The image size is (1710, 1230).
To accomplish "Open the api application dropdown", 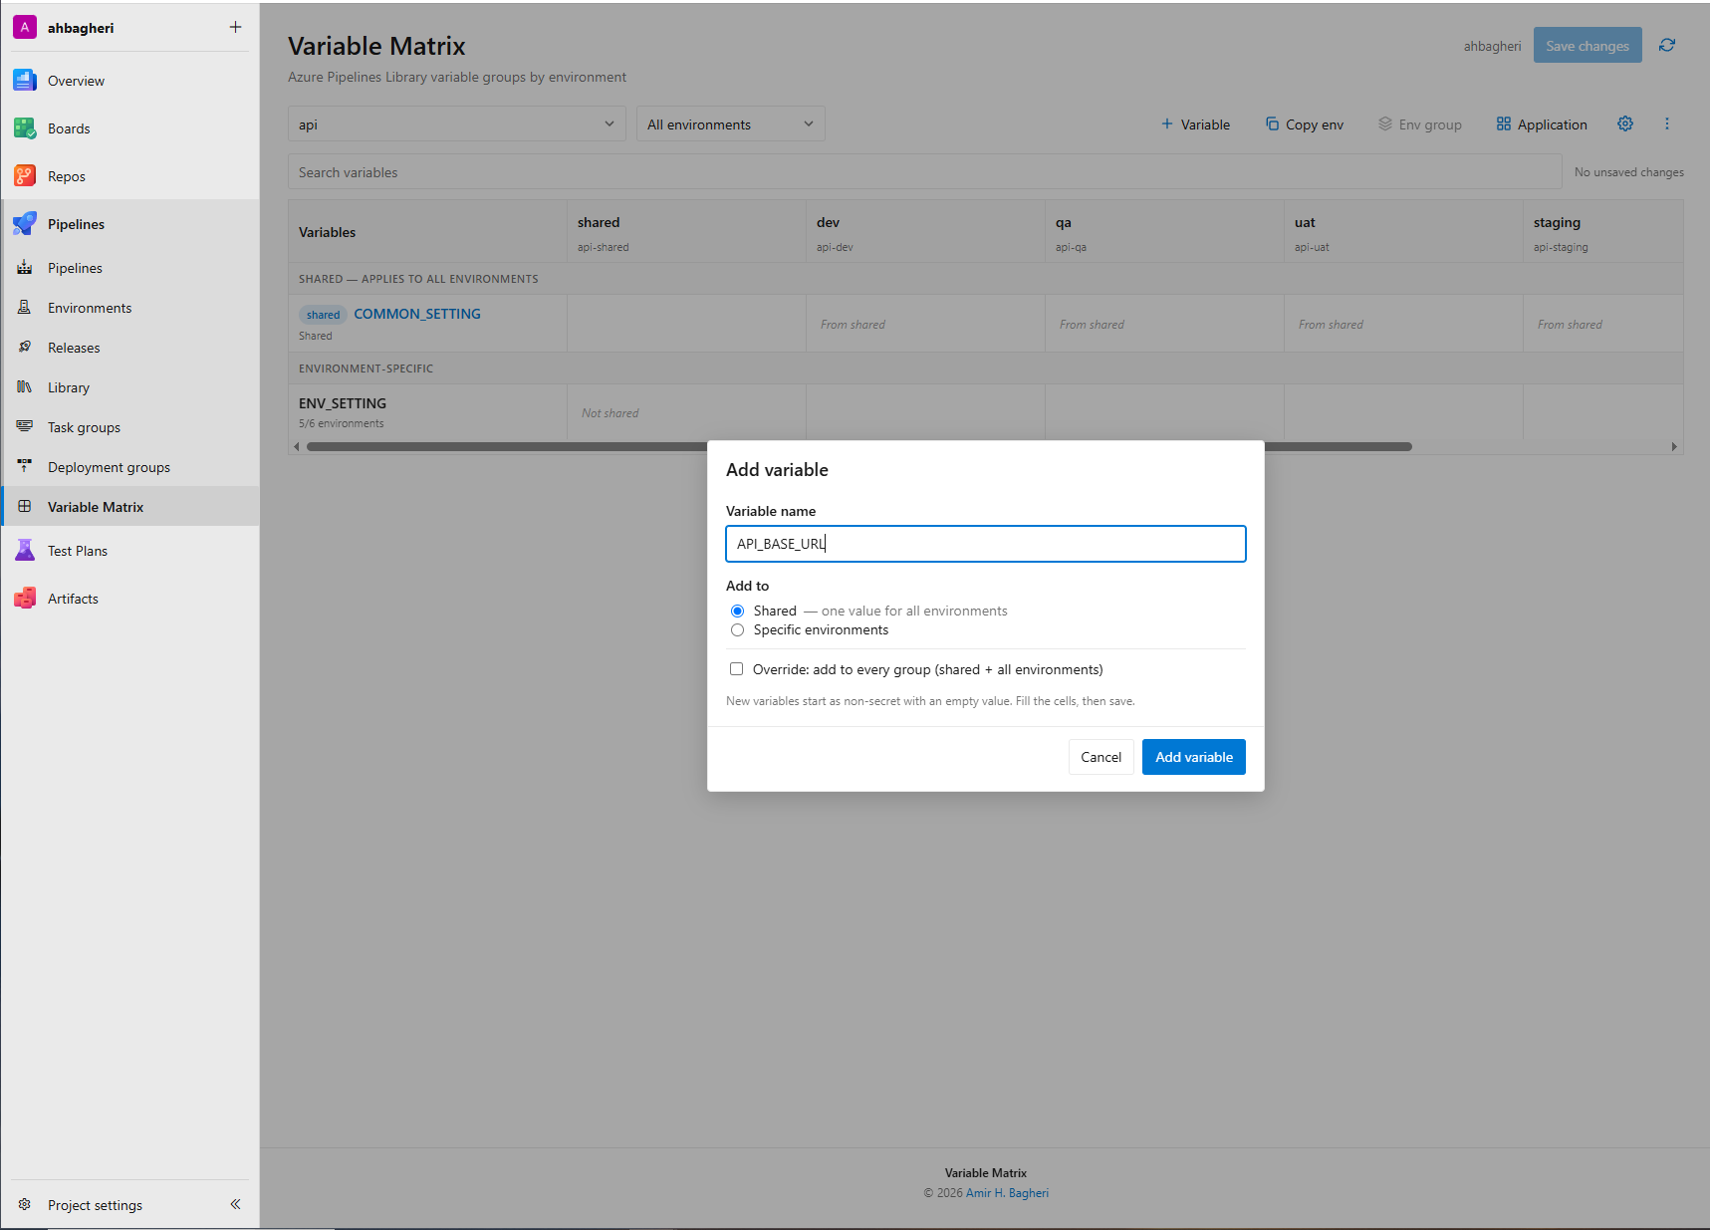I will (x=457, y=124).
